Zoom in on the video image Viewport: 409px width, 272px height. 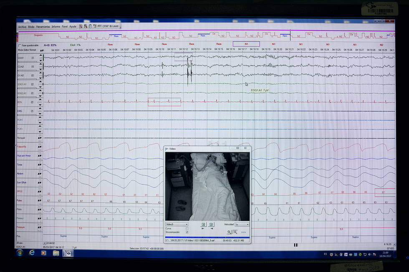[x=229, y=232]
